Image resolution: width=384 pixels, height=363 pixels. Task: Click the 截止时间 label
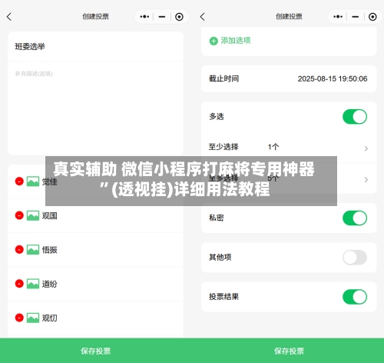(223, 78)
